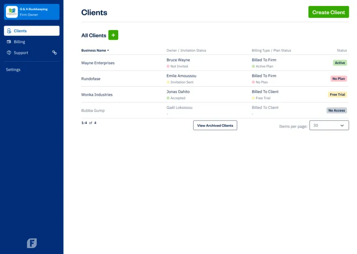Viewport: 357px width, 254px height.
Task: Click the F logo at sidebar bottom
Action: coord(31,243)
